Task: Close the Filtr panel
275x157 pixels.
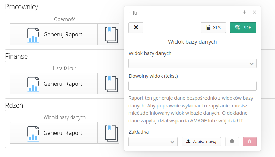Action: click(254, 12)
